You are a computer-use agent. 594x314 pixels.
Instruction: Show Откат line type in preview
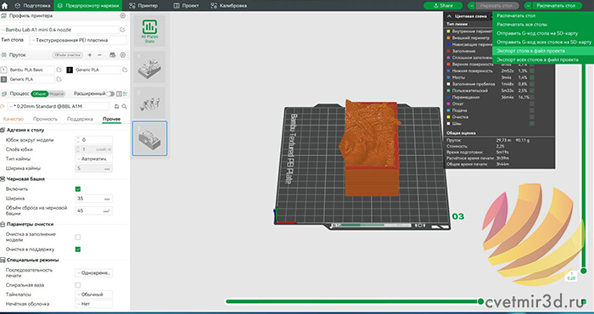532,104
